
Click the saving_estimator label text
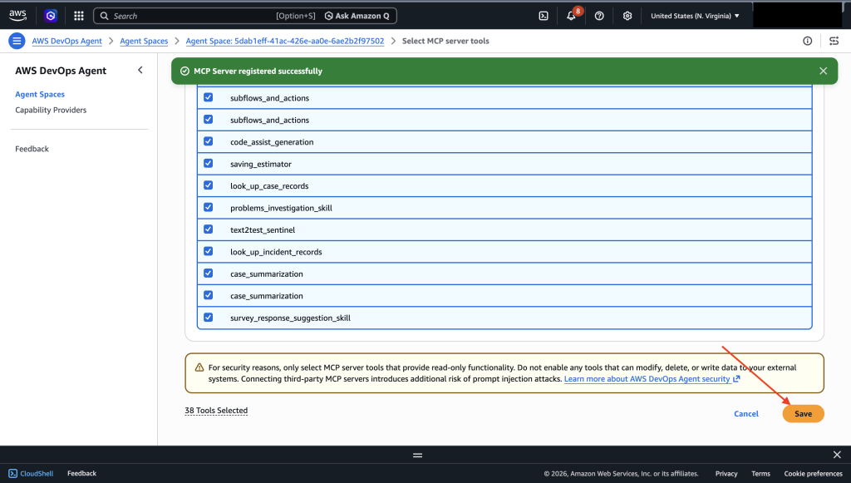[x=260, y=164]
